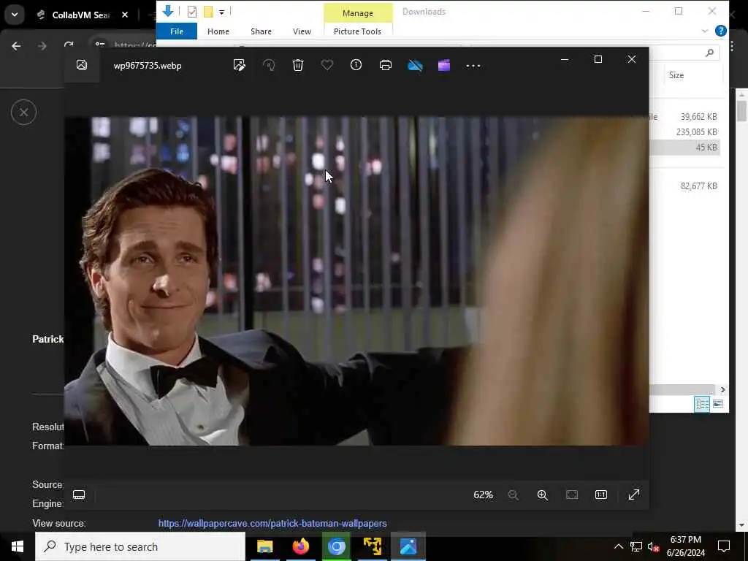Click the horizontal scrollbar right arrow in Explorer
Screen dimensions: 748x561
pos(722,390)
